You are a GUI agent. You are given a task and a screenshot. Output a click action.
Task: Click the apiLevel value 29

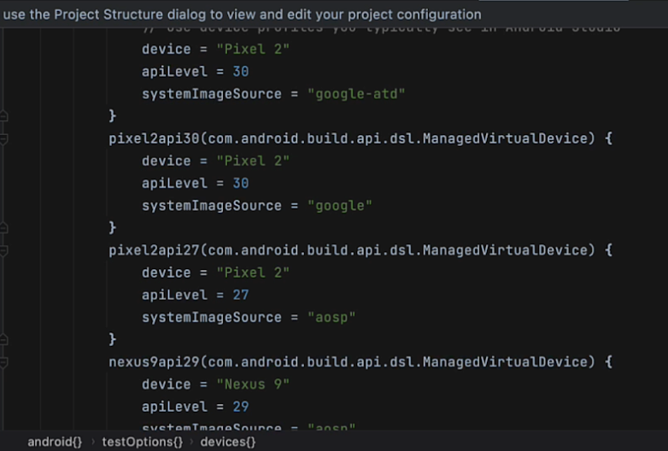(x=241, y=407)
